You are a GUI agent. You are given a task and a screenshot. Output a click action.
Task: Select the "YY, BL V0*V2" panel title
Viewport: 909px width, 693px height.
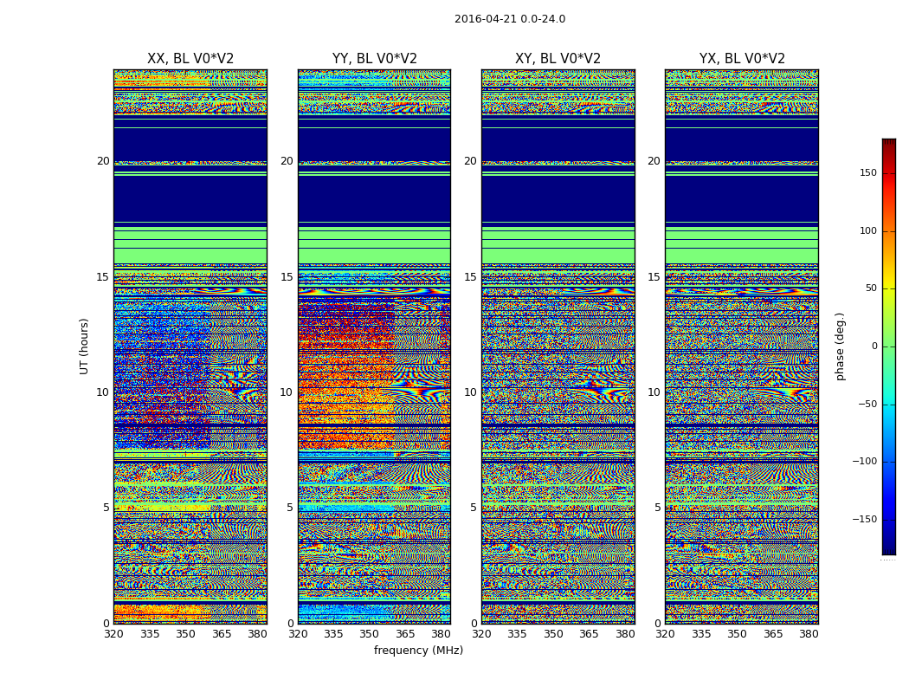click(374, 59)
